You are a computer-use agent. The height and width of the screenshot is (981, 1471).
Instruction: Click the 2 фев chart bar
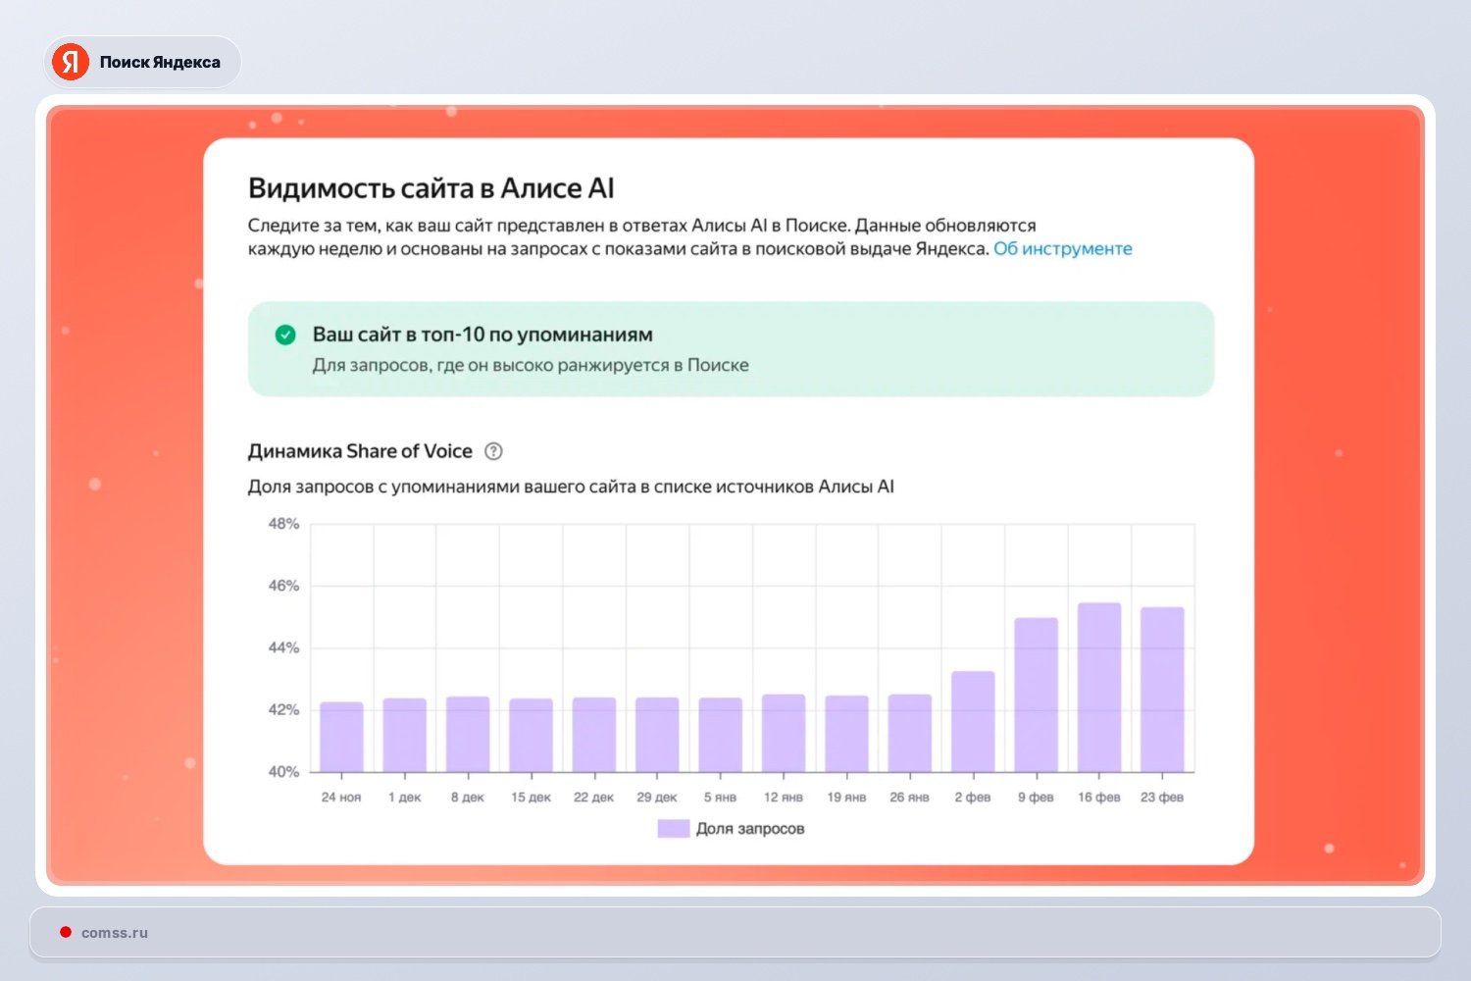coord(973,721)
